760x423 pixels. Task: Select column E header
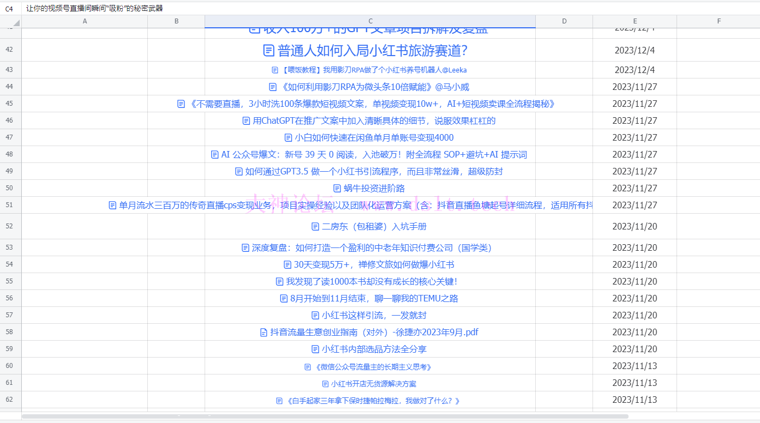[x=635, y=21]
